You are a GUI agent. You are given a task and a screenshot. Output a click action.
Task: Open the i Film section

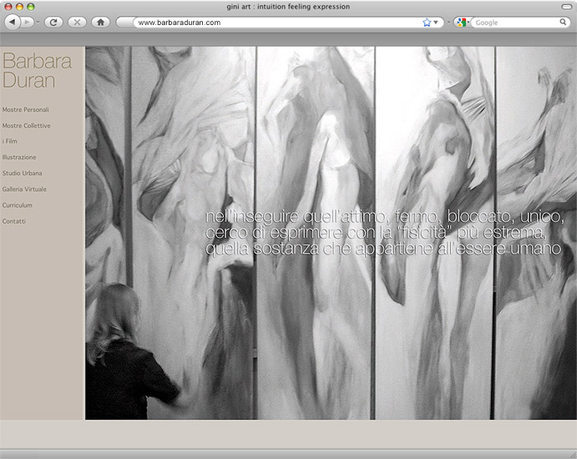(x=10, y=141)
